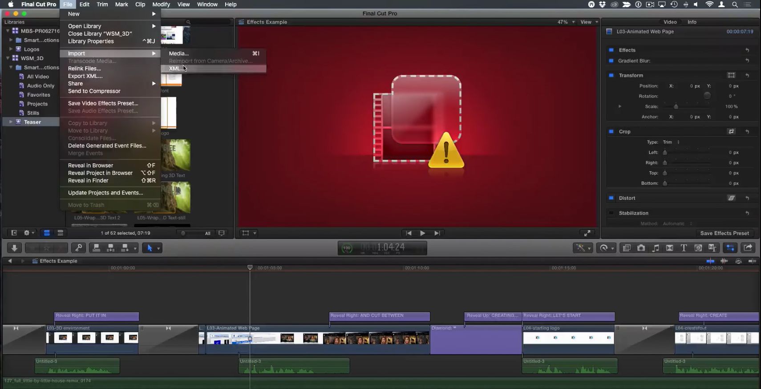Toggle skimming in the timeline
This screenshot has width=761, height=389.
pos(710,261)
